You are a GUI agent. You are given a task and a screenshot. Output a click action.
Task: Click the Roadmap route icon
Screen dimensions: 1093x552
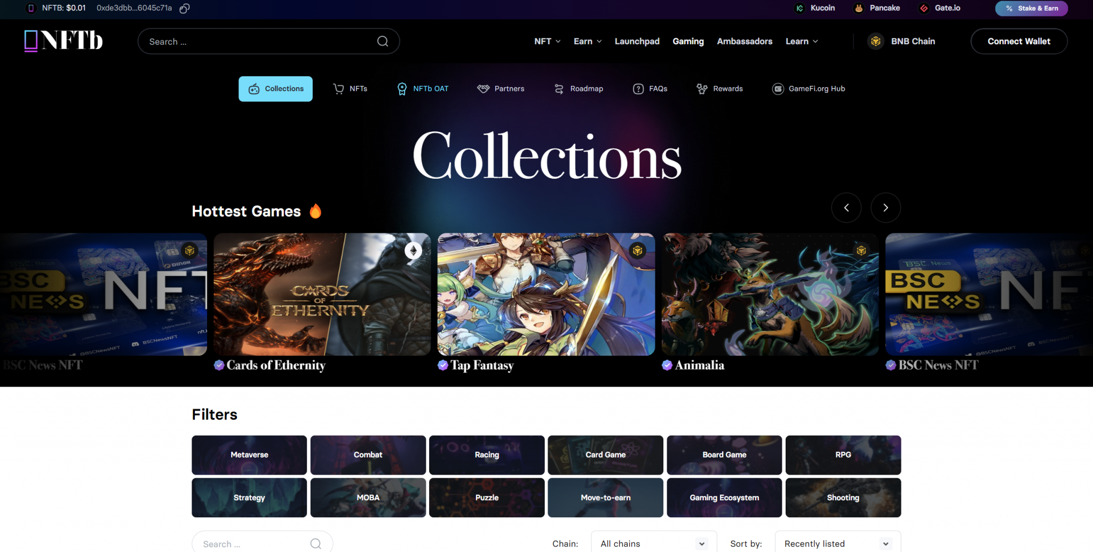[x=559, y=89]
